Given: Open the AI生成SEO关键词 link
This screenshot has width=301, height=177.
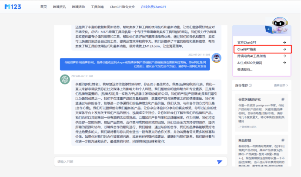Looking at the screenshot, I should click(x=250, y=63).
